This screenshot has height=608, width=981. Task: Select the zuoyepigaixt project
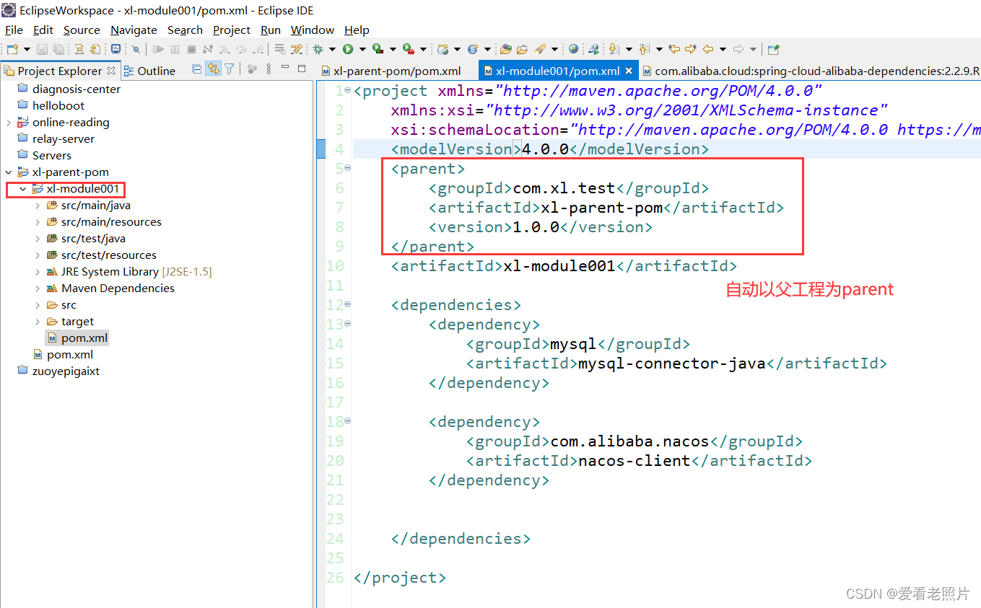point(66,371)
